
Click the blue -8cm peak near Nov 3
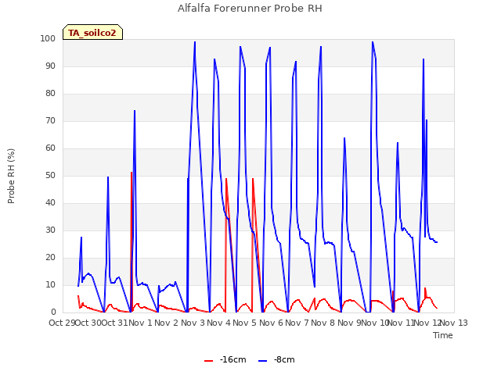(x=195, y=41)
